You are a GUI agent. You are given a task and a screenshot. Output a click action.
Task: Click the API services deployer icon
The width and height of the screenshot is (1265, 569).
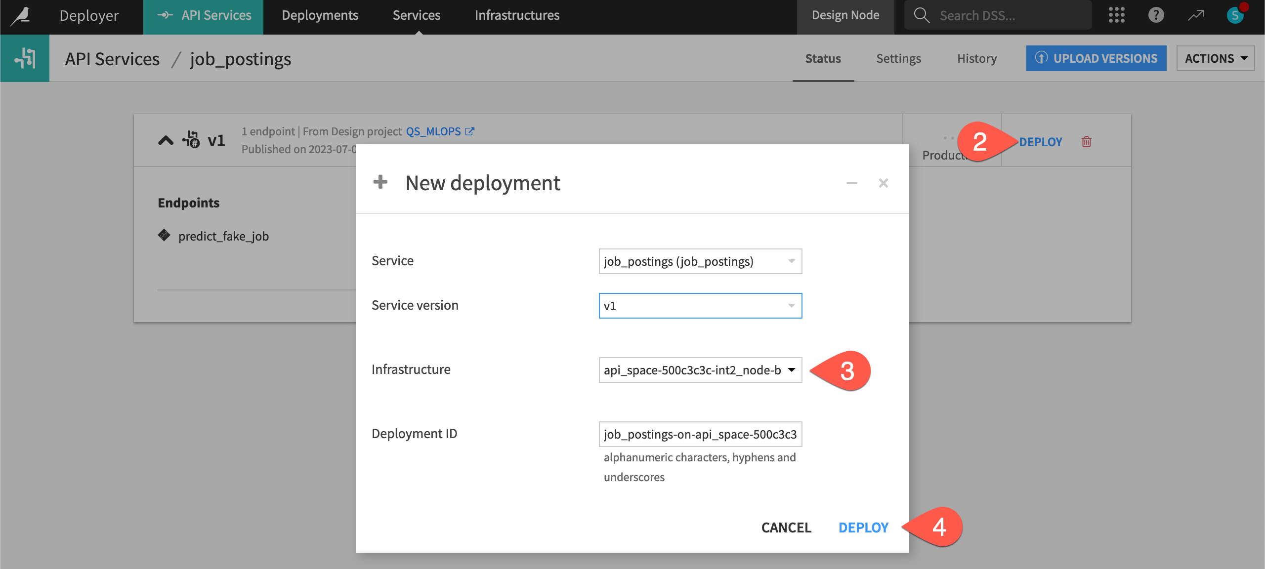(25, 58)
